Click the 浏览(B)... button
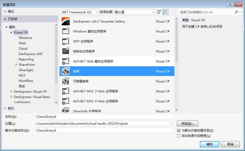 click(188, 124)
